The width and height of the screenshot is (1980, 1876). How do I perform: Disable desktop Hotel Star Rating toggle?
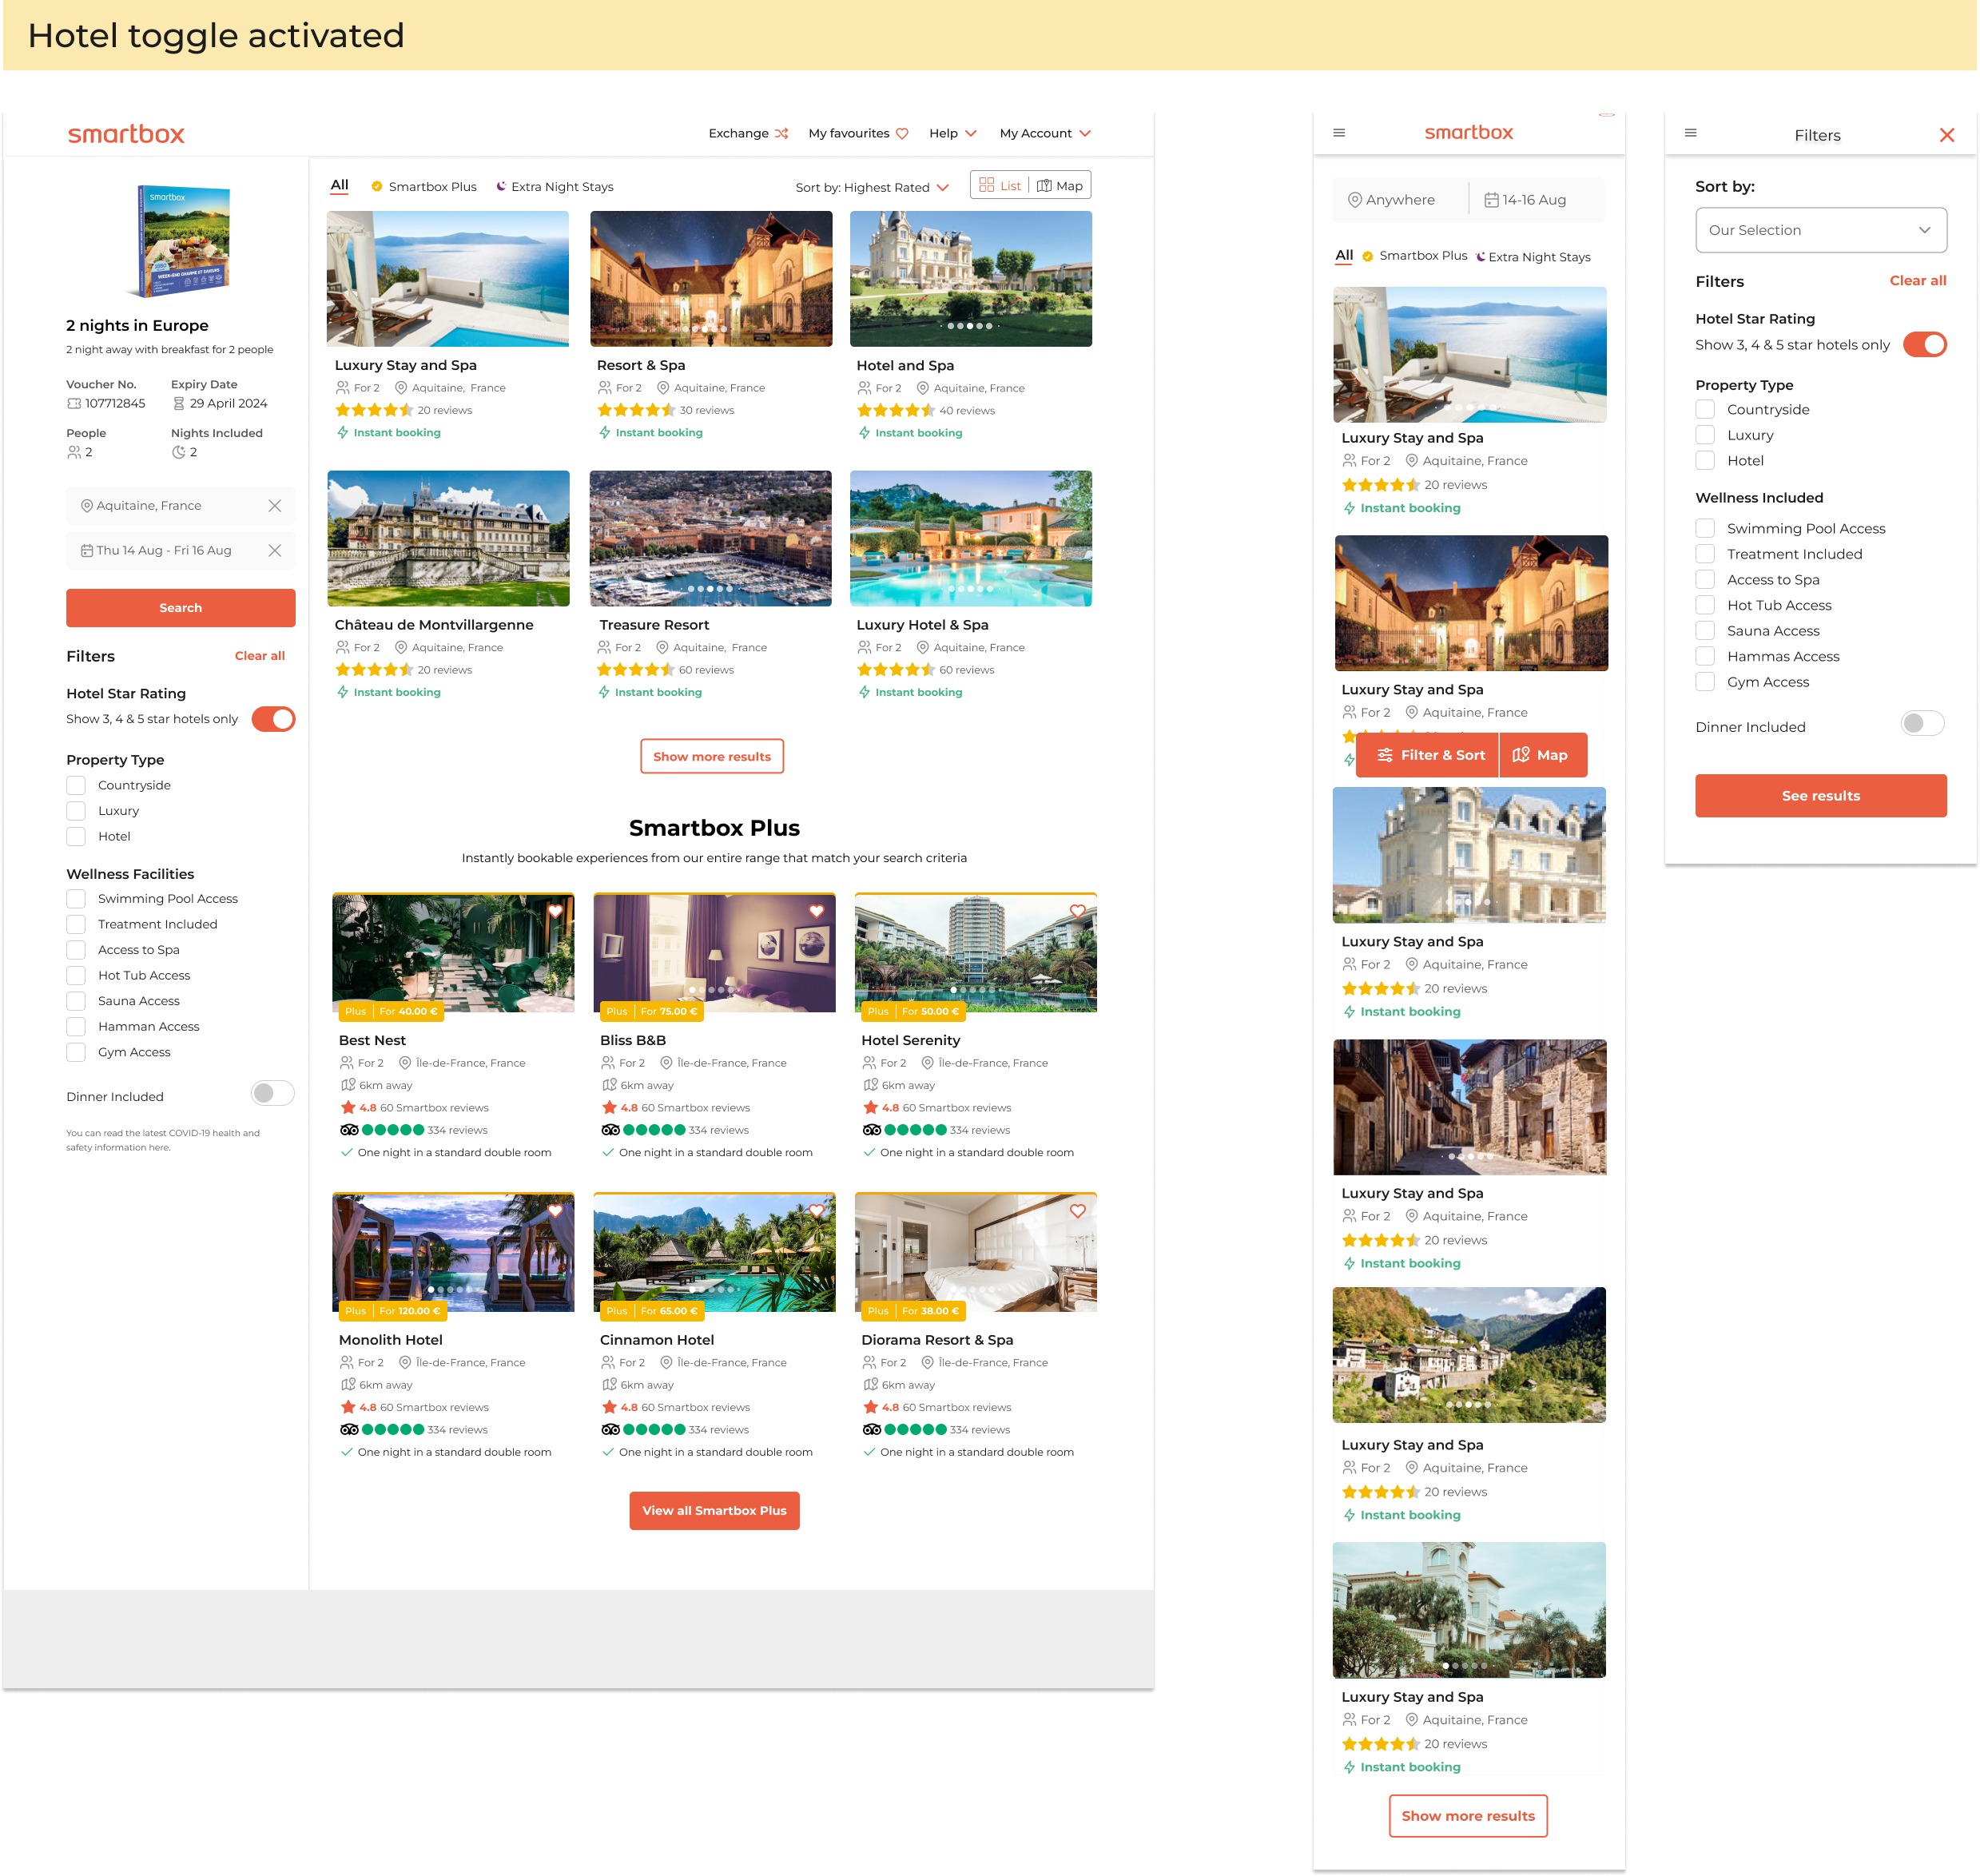[x=273, y=719]
